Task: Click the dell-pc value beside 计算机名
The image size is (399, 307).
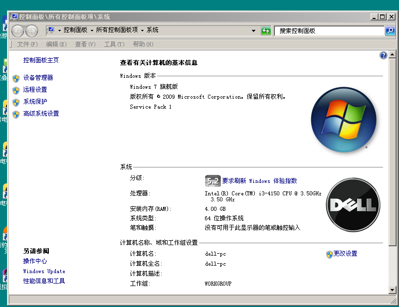Action: pyautogui.click(x=215, y=254)
